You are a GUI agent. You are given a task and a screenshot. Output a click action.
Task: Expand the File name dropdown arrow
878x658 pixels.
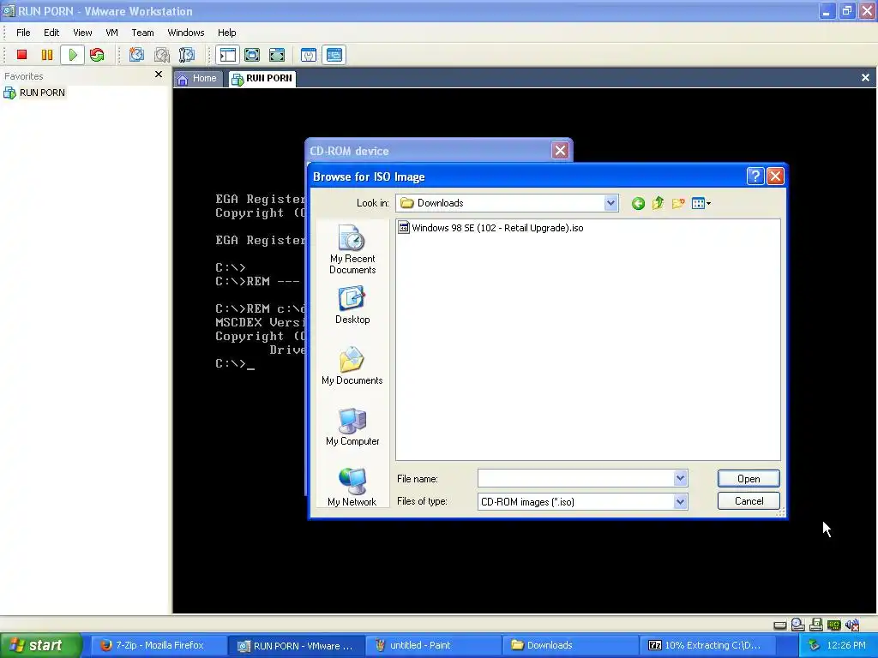click(680, 478)
